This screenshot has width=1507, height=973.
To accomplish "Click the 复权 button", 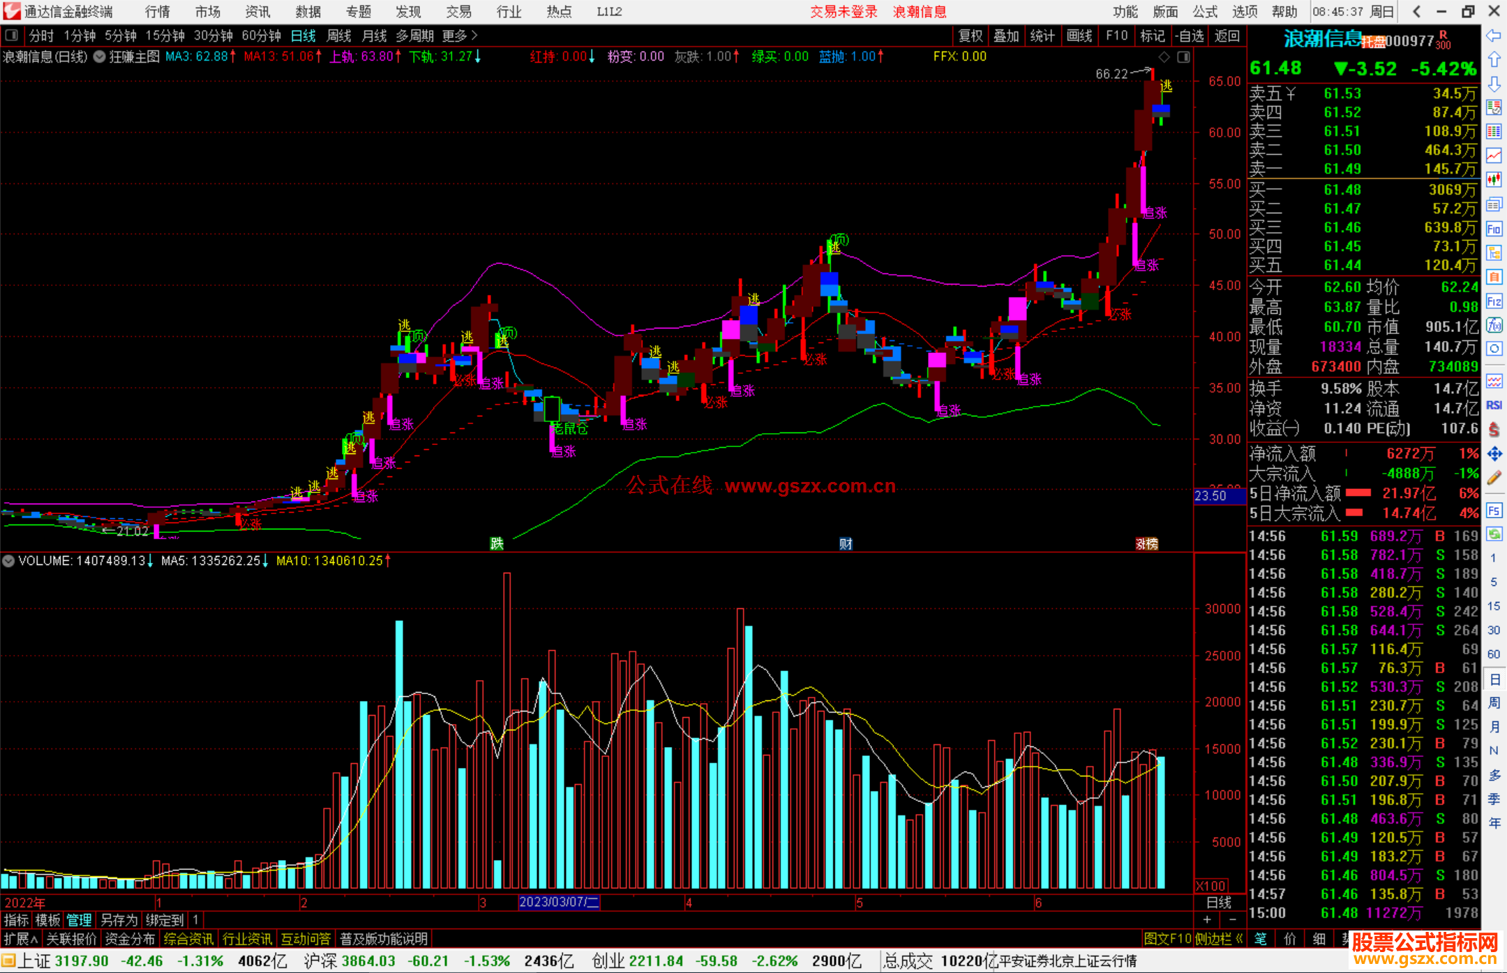I will (970, 36).
